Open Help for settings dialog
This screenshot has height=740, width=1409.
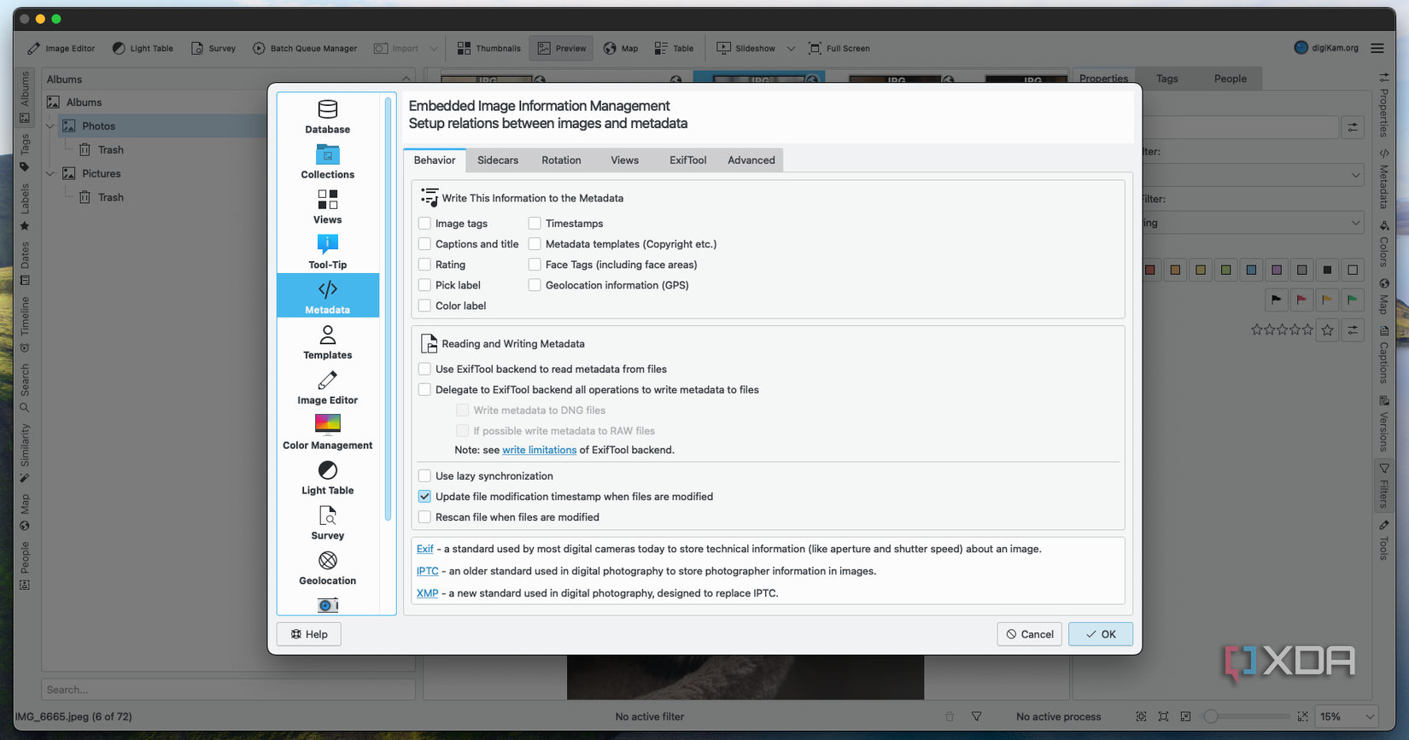click(x=309, y=634)
